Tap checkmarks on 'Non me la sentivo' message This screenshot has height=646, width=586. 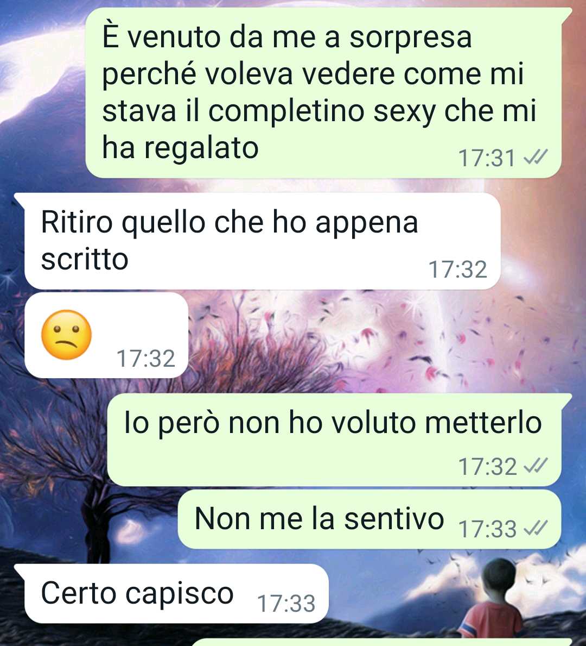coord(536,528)
